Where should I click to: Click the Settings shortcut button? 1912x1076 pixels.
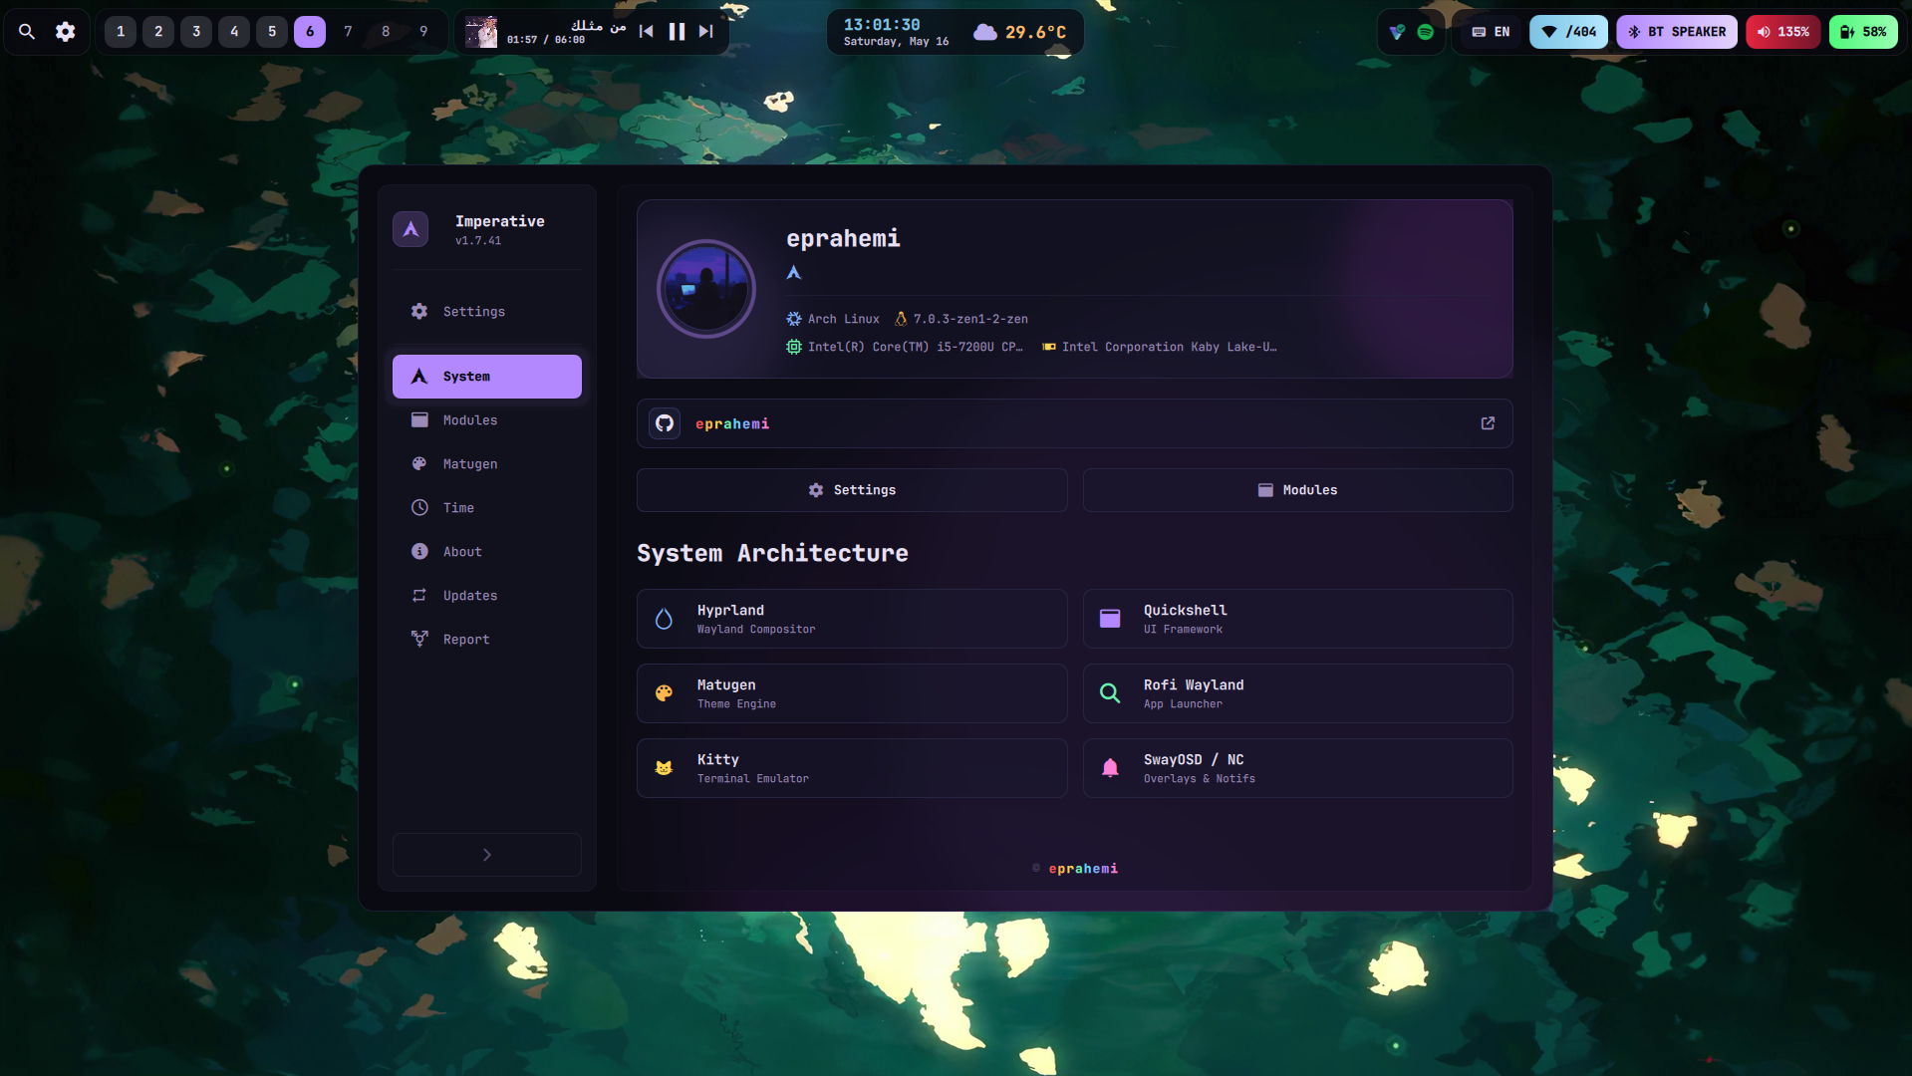[x=852, y=490]
